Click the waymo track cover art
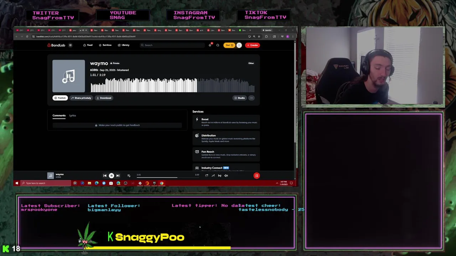This screenshot has height=256, width=456. tap(69, 76)
